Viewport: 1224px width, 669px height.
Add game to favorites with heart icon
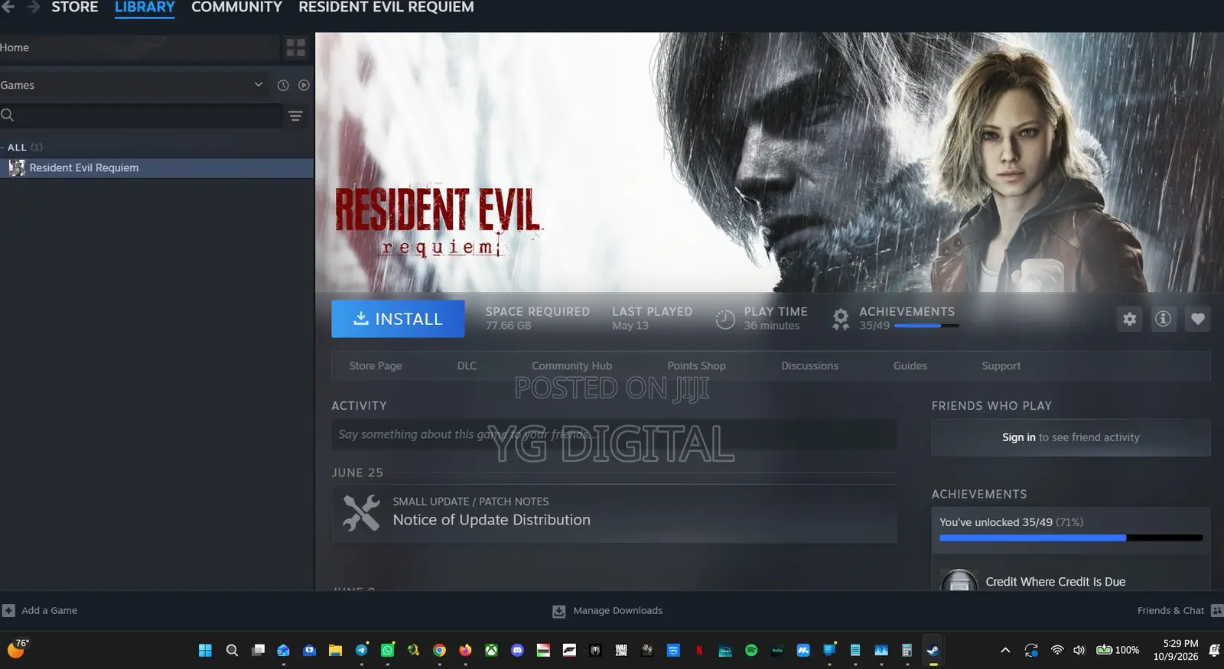coord(1197,319)
